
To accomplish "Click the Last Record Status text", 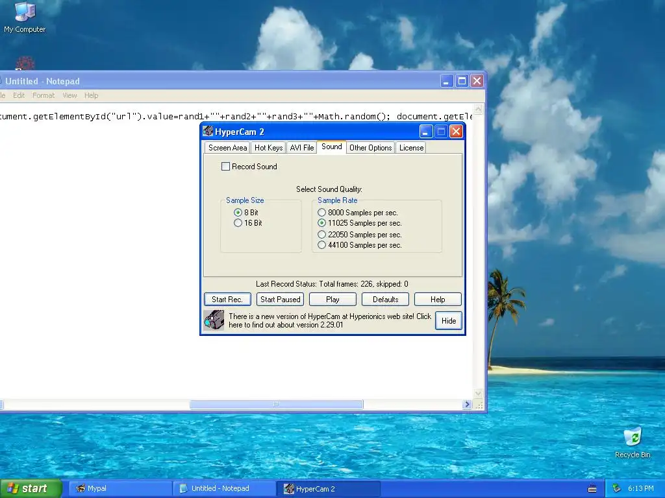I will point(332,284).
